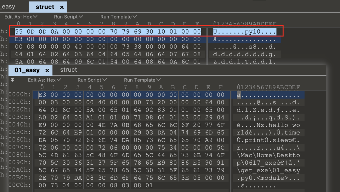Click the E3 byte at offset 0000h
Image resolution: width=340 pixels, height=192 pixels.
pos(42,95)
